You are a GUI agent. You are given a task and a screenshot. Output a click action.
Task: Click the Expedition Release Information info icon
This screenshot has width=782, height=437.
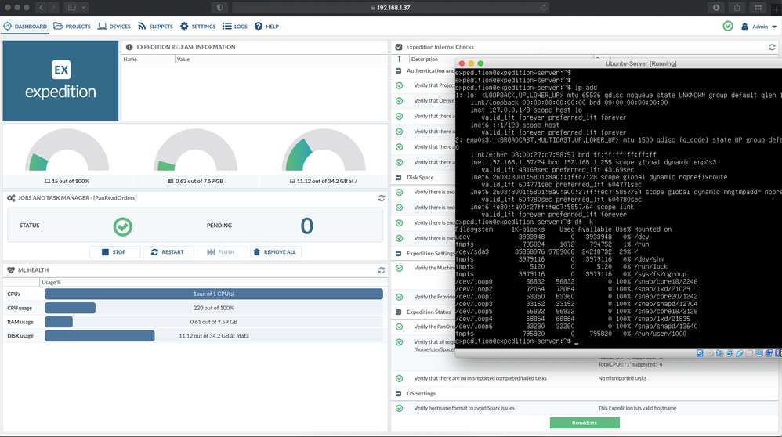click(129, 47)
